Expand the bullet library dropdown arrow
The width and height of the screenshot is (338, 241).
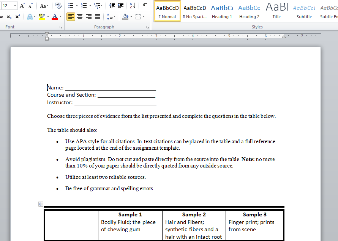(77, 6)
